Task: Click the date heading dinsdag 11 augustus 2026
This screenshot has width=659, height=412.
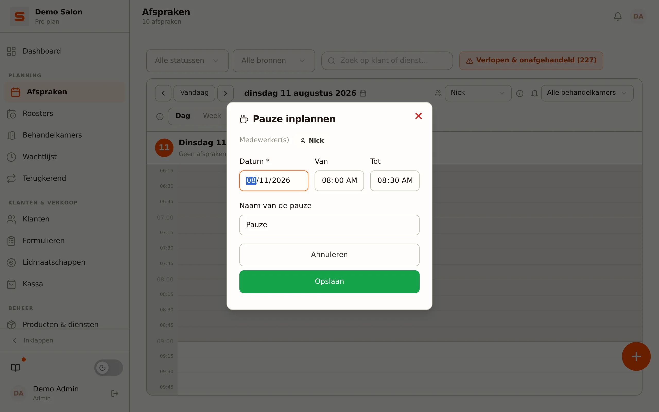Action: (300, 93)
